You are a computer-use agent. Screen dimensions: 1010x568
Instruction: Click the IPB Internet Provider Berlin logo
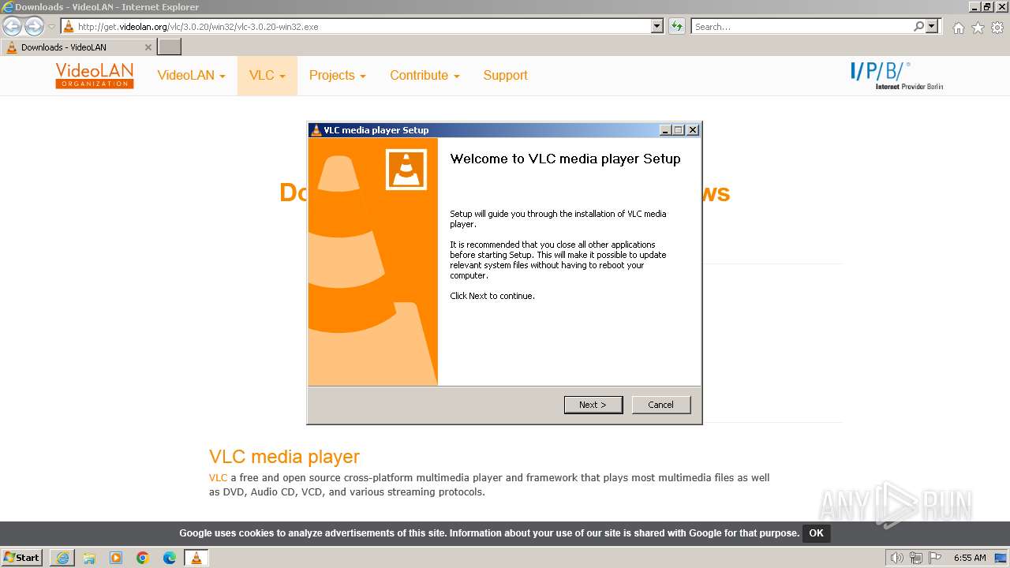[x=896, y=76]
